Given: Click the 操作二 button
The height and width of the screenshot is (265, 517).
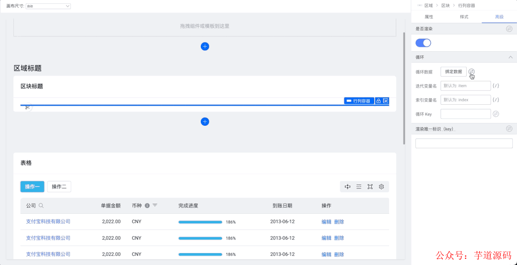Looking at the screenshot, I should pos(59,187).
